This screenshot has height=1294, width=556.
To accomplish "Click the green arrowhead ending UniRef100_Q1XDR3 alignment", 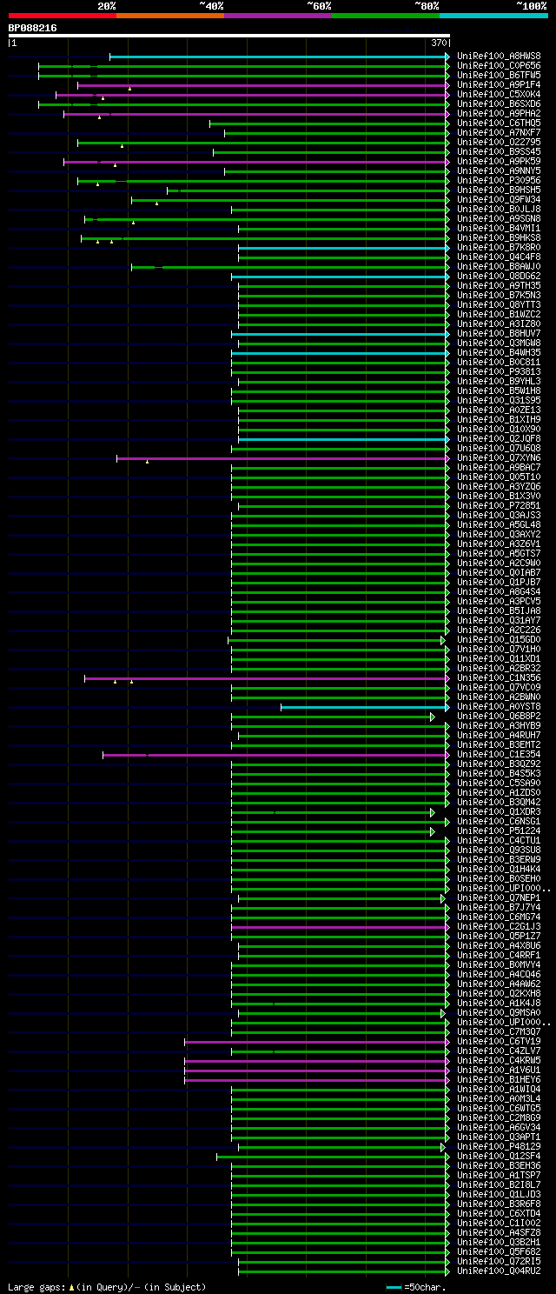I will (x=432, y=812).
